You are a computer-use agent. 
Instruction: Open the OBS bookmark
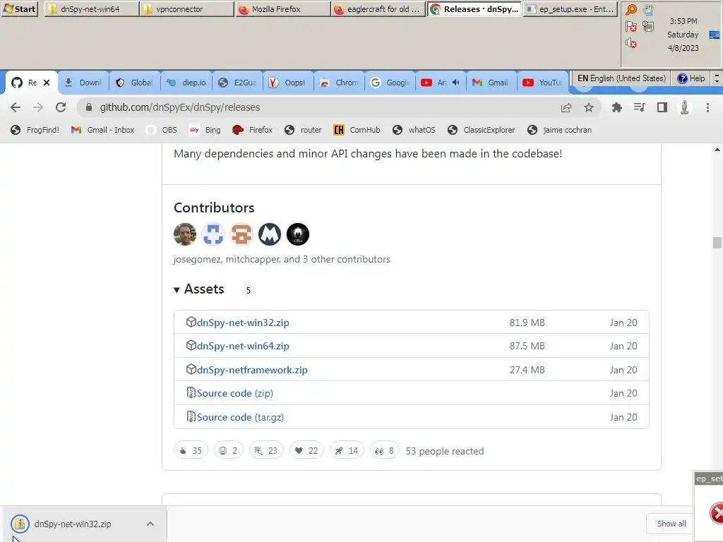[x=162, y=130]
